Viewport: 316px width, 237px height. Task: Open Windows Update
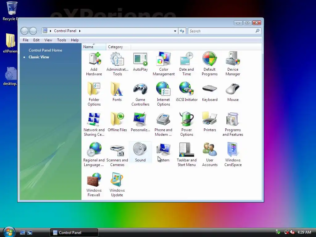coord(117,185)
